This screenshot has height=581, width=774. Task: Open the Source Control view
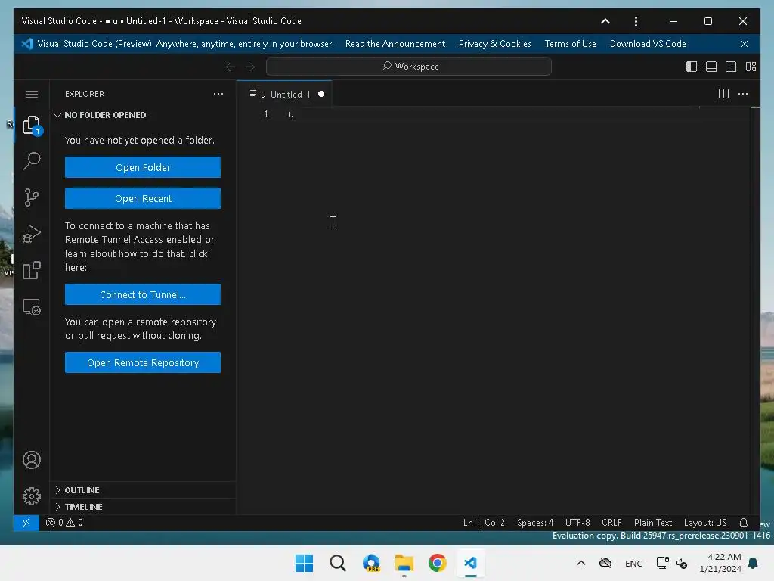coord(32,197)
